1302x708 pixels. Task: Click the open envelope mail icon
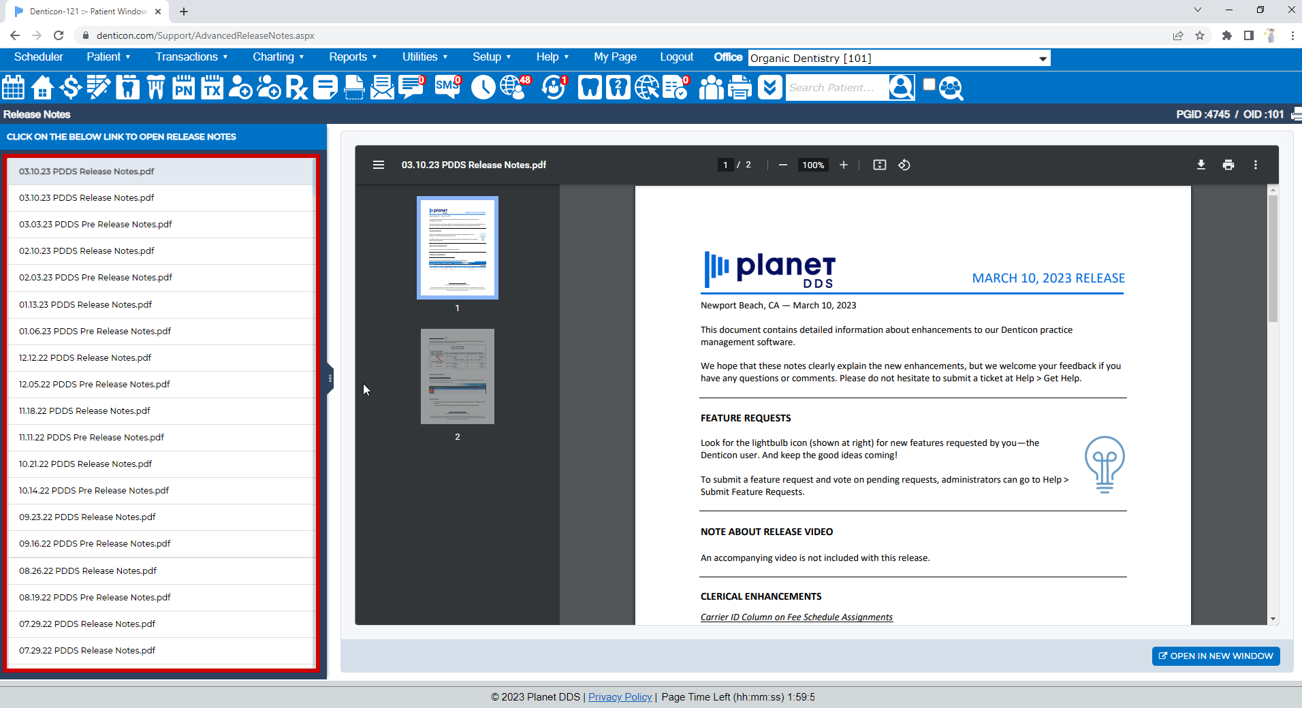pos(382,88)
